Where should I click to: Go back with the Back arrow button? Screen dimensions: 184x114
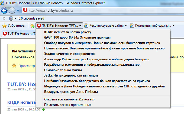click(x=4, y=11)
